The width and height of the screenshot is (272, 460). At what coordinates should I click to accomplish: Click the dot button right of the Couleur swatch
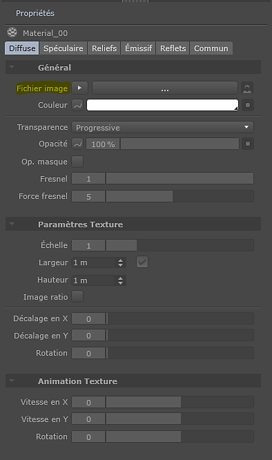pyautogui.click(x=248, y=105)
